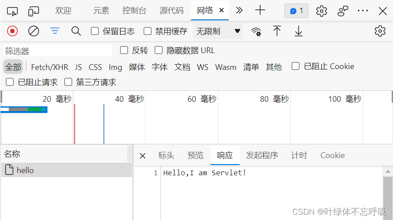The height and width of the screenshot is (220, 393).
Task: Filter requests by Img
Action: point(115,67)
